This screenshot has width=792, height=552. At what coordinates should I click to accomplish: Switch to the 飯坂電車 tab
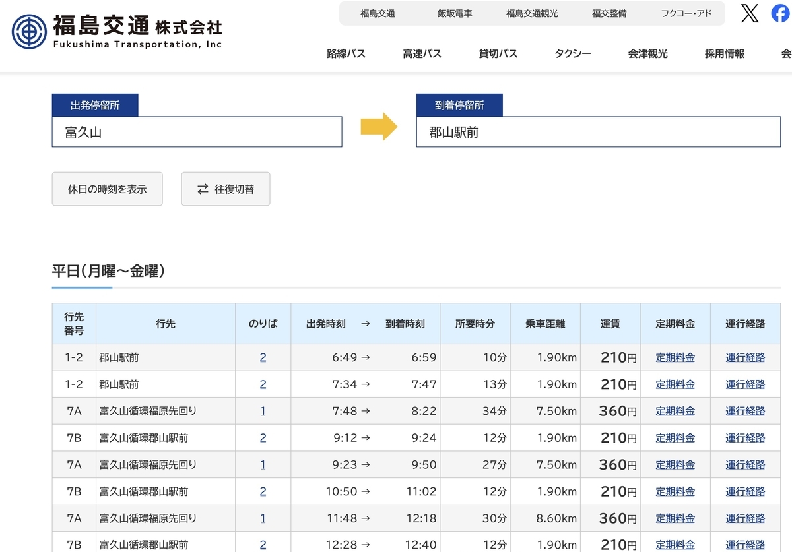tap(455, 13)
